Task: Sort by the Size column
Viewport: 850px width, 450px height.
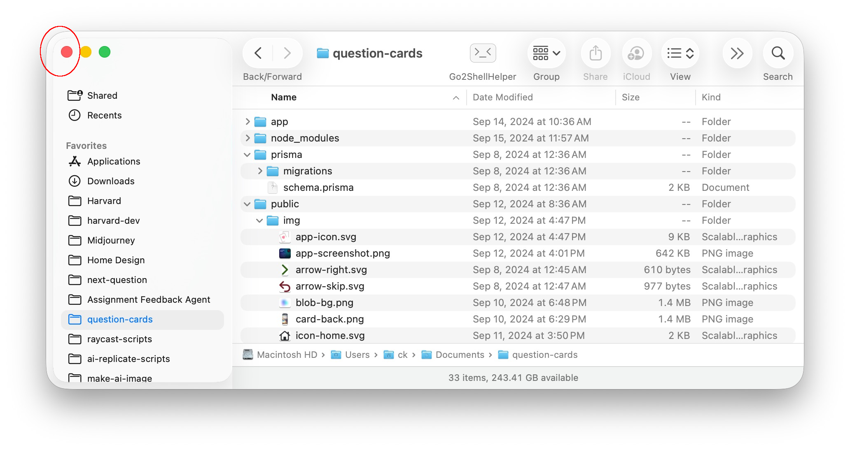Action: point(630,97)
